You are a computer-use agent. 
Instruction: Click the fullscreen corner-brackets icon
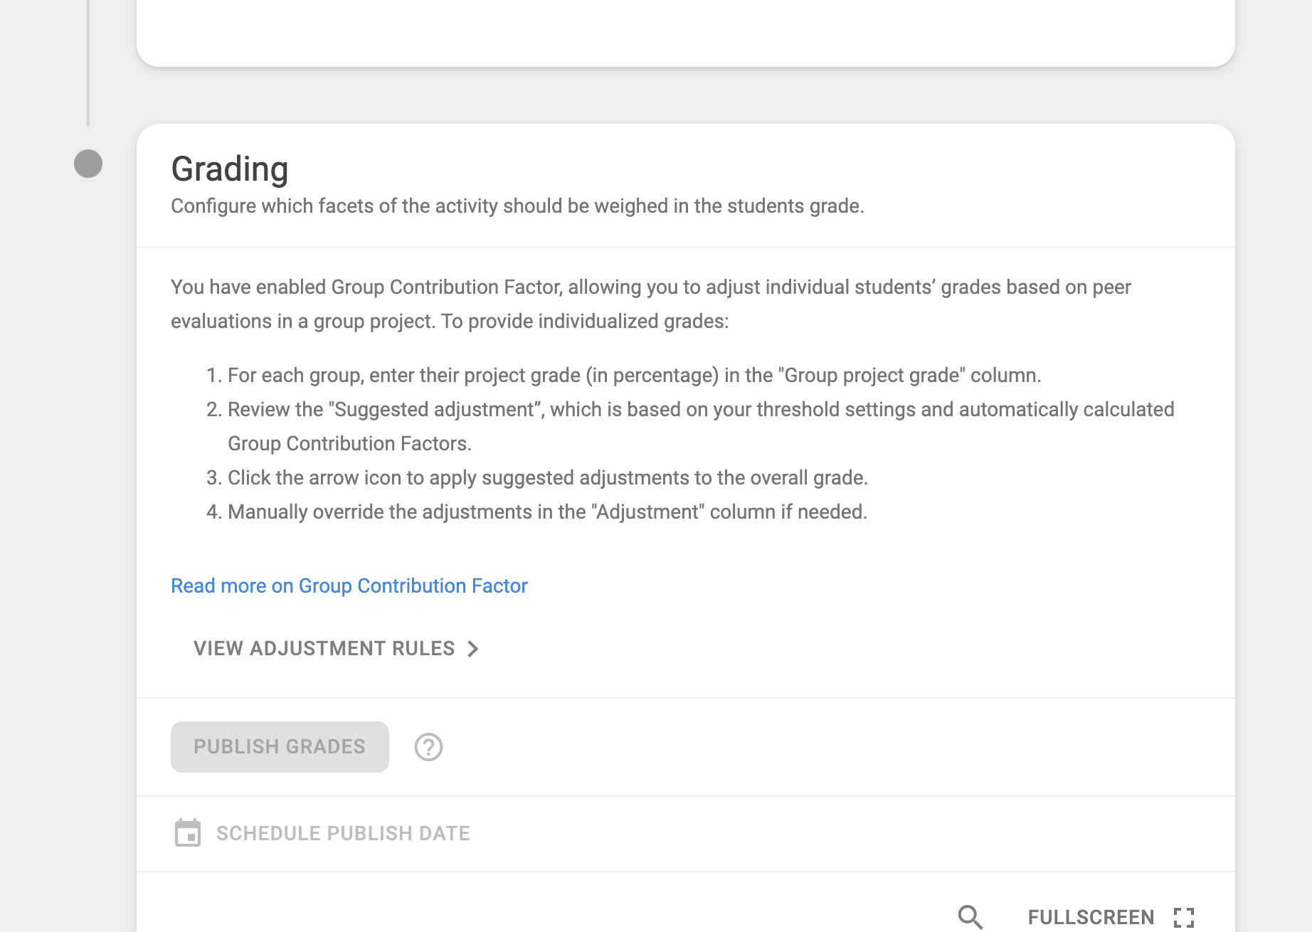coord(1184,917)
